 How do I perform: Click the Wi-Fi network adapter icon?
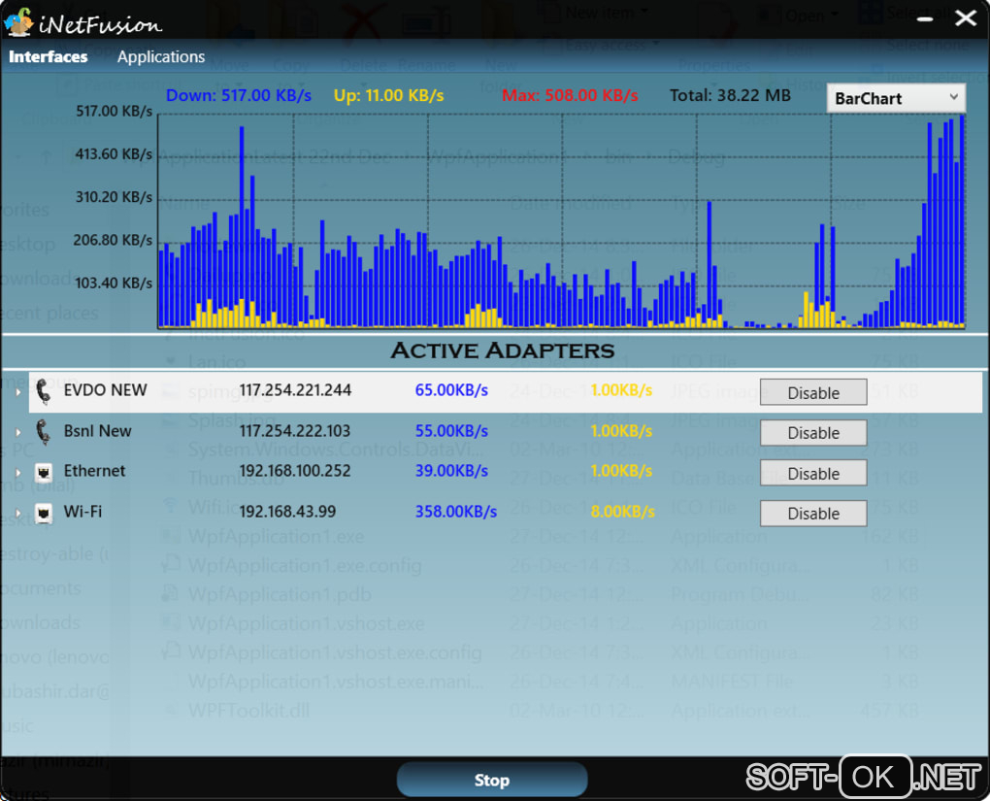(x=44, y=513)
